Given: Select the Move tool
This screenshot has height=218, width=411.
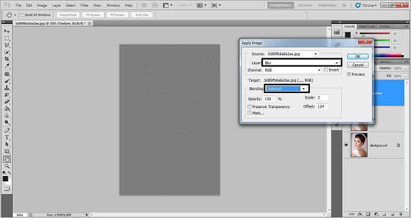Looking at the screenshot, I should click(x=7, y=31).
